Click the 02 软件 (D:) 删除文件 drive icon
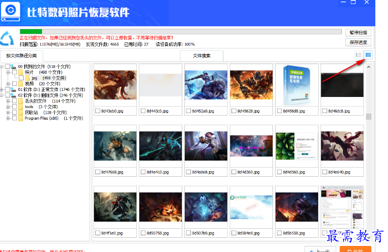 13,95
